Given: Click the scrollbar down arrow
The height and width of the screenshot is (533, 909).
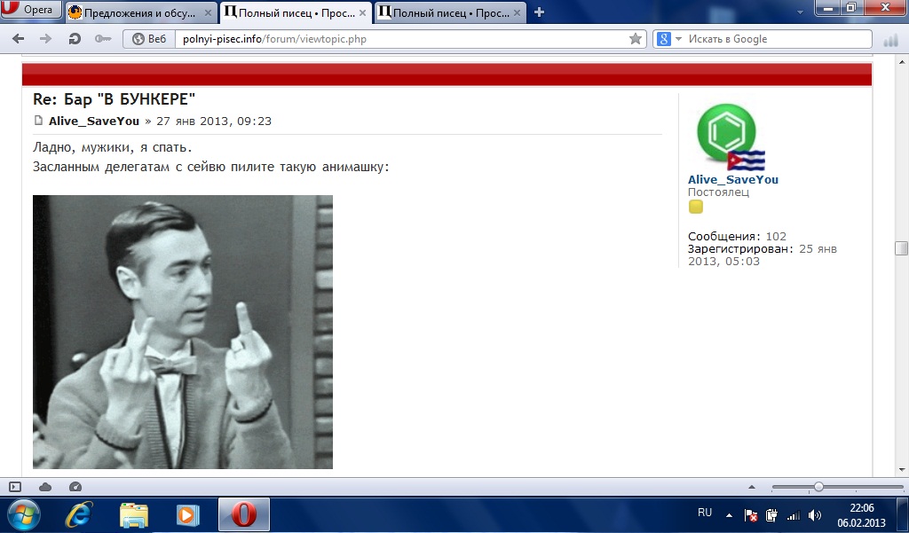Looking at the screenshot, I should [902, 470].
